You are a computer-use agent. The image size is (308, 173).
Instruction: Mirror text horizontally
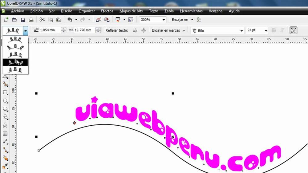point(135,30)
